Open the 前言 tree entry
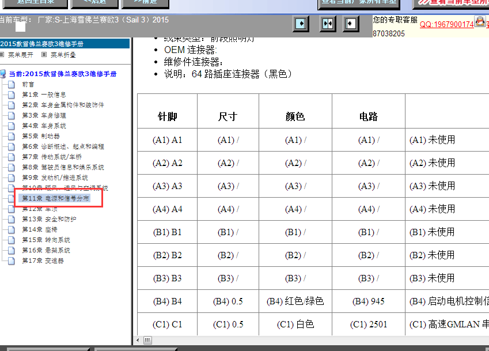Screen dimensions: 489x351 (28, 84)
